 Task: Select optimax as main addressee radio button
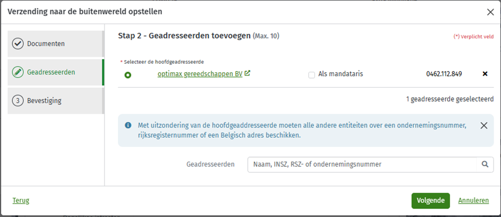(x=128, y=76)
